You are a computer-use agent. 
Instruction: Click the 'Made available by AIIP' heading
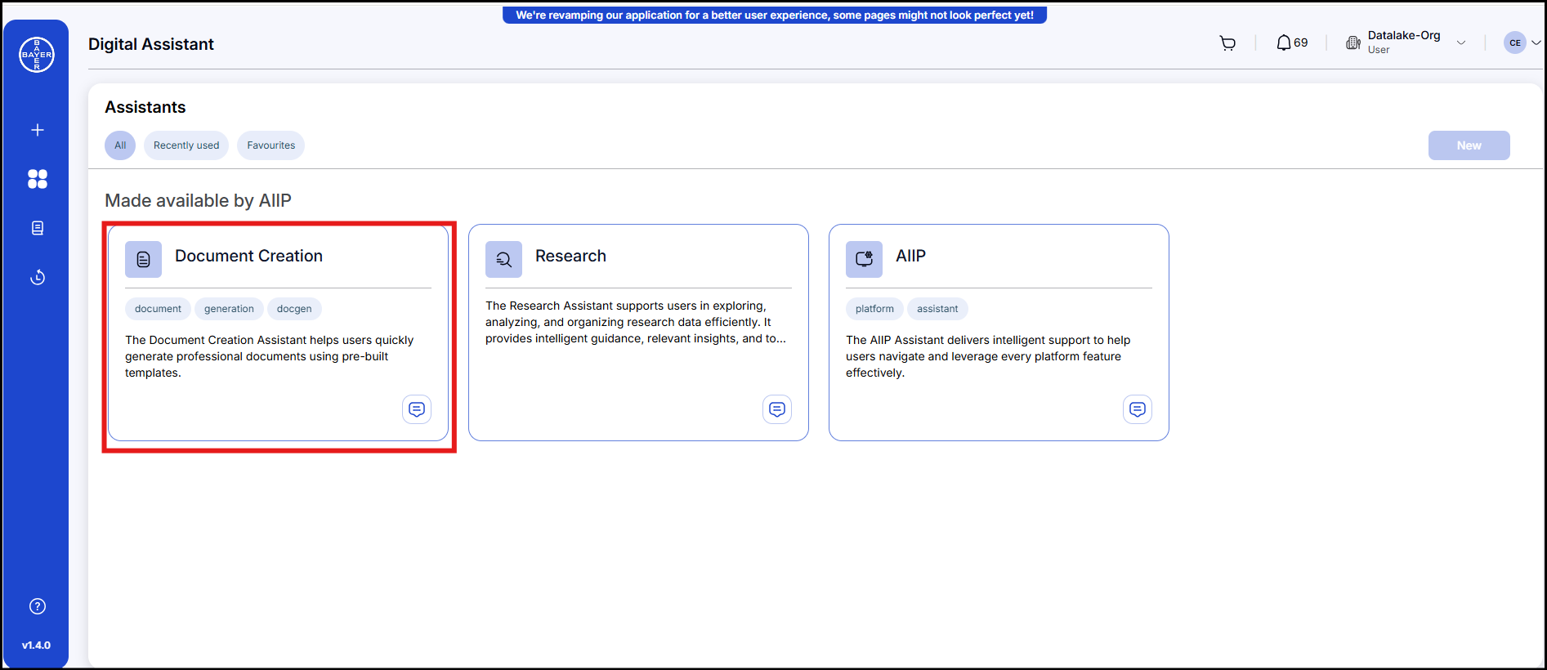(x=198, y=200)
